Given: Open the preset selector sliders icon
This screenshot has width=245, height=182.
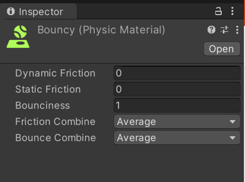Looking at the screenshot, I should pyautogui.click(x=224, y=30).
